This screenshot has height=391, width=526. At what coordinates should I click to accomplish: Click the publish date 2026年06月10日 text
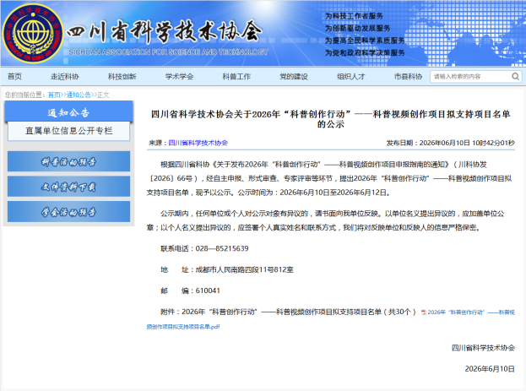(444, 143)
